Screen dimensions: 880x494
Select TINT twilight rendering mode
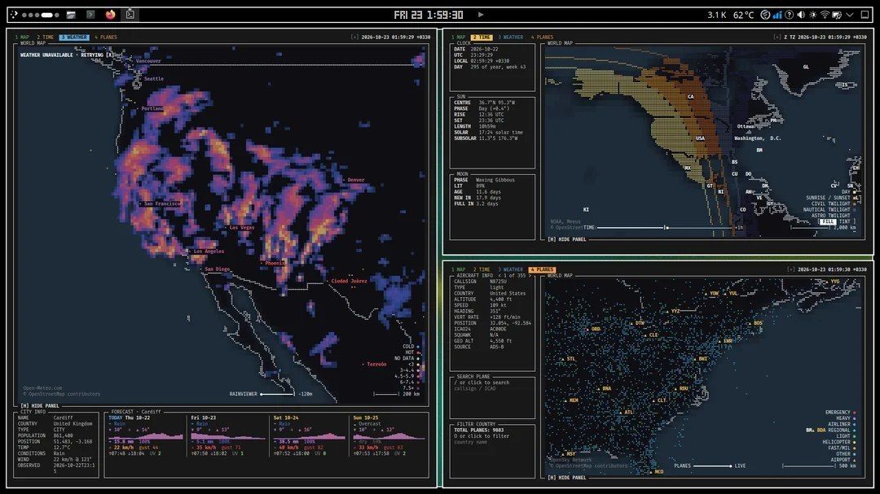845,221
